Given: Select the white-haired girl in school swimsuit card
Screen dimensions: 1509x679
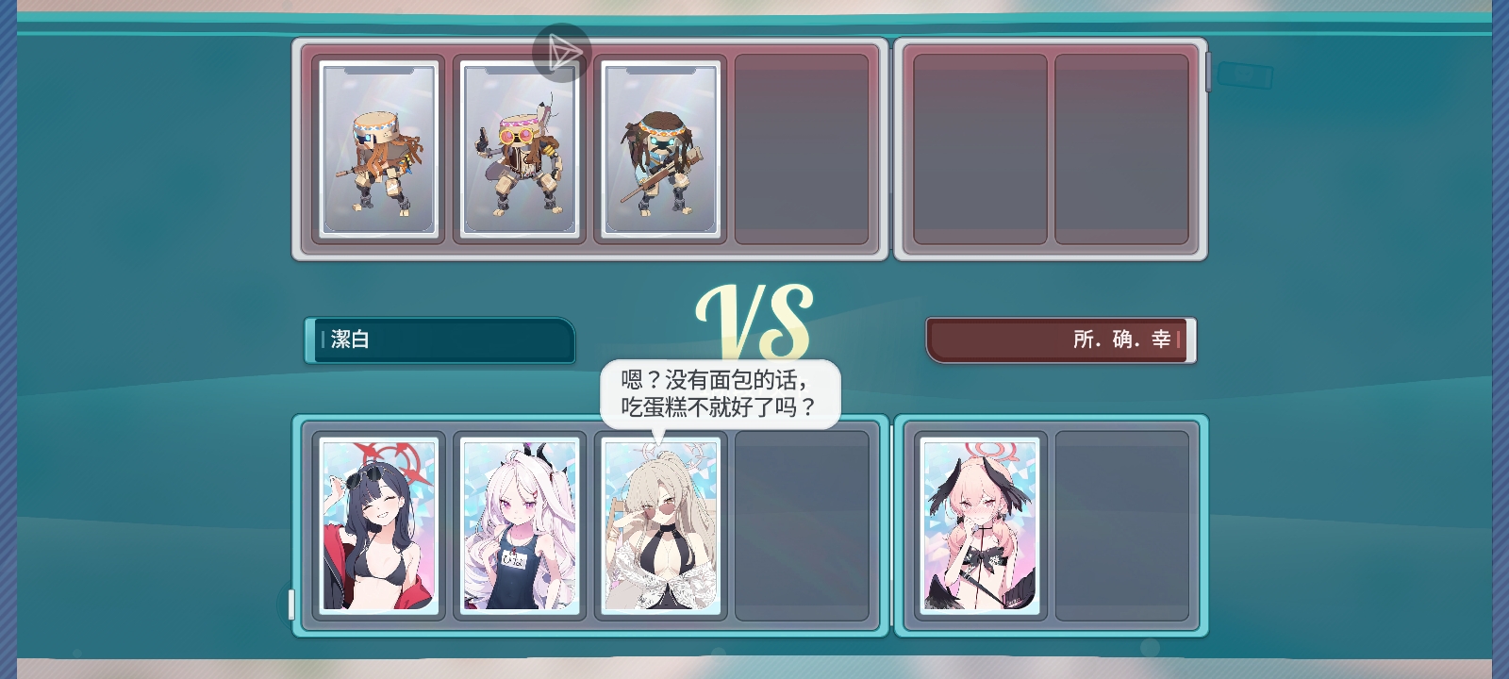Looking at the screenshot, I should point(520,525).
